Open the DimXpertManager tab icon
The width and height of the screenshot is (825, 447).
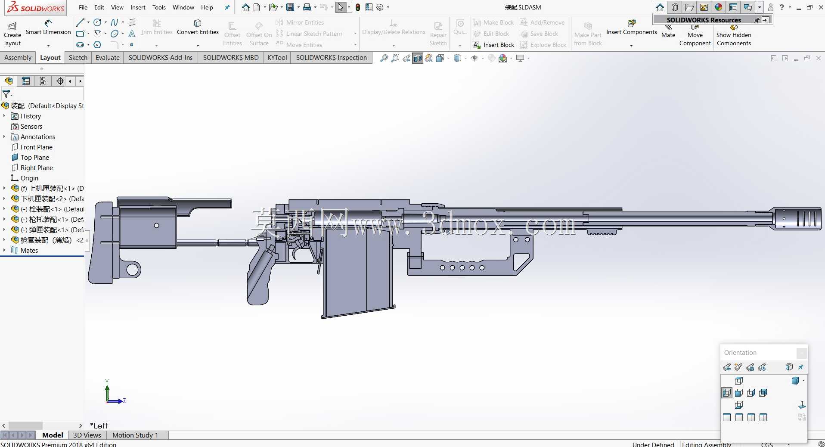click(x=60, y=81)
